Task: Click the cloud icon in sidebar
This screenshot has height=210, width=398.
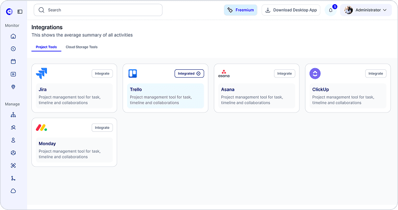Action: click(x=13, y=191)
